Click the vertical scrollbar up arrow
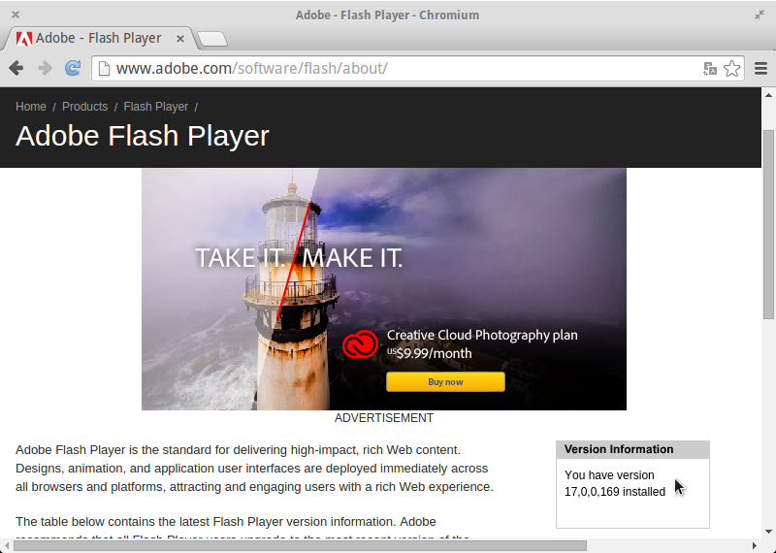The image size is (776, 553). coord(768,95)
